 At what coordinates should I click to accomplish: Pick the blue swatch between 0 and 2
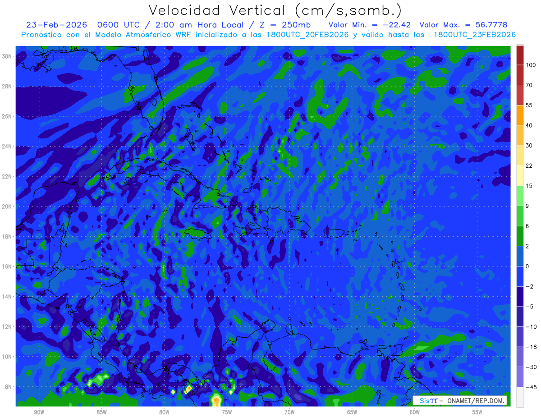[x=520, y=256]
